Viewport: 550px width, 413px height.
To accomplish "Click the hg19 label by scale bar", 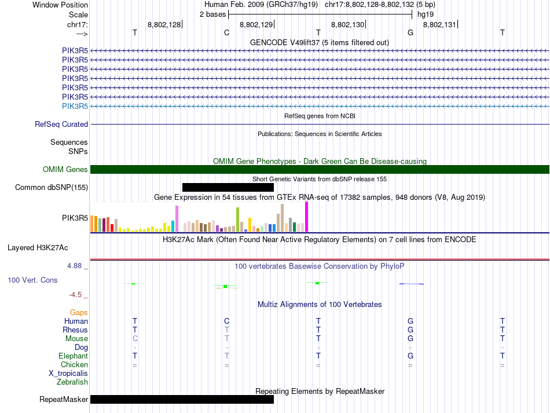I will (426, 14).
